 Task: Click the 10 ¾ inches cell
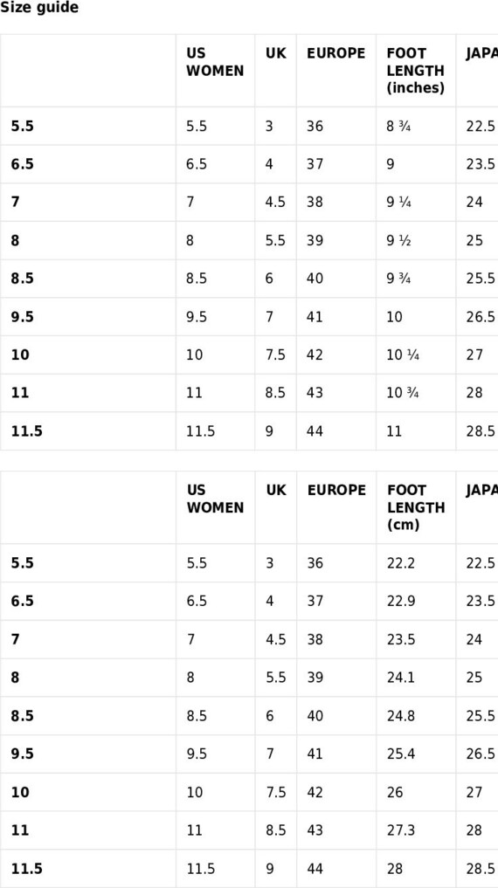pyautogui.click(x=403, y=393)
